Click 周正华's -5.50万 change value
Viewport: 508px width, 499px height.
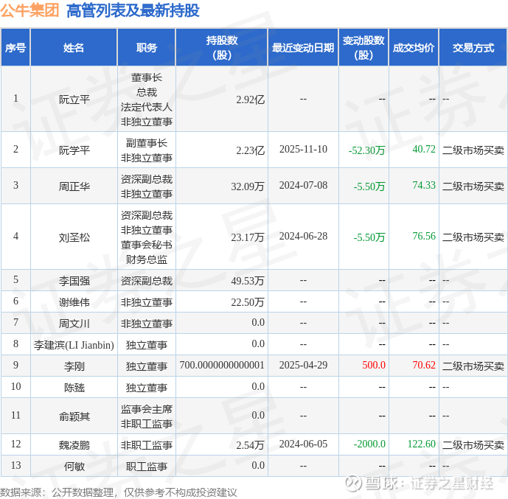coord(369,186)
